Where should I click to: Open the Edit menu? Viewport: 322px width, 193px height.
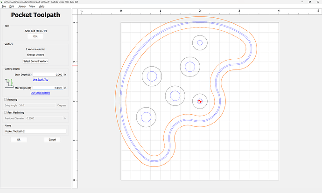click(12, 7)
